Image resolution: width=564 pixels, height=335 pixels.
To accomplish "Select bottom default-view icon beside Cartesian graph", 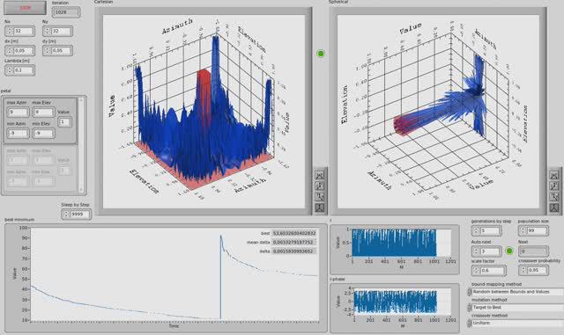I will (x=319, y=208).
